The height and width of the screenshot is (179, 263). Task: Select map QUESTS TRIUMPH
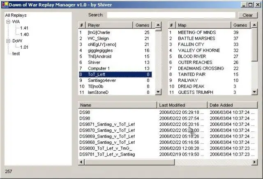[x=210, y=93]
